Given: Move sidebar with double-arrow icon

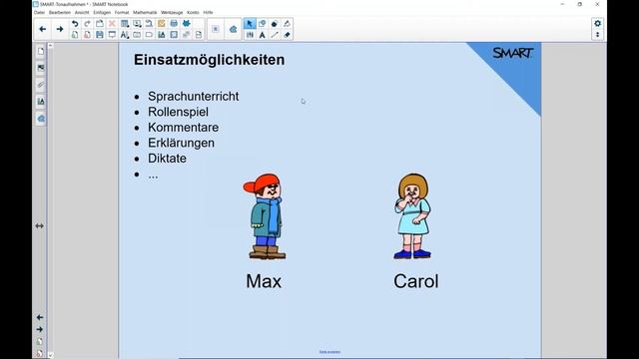Looking at the screenshot, I should tap(40, 226).
